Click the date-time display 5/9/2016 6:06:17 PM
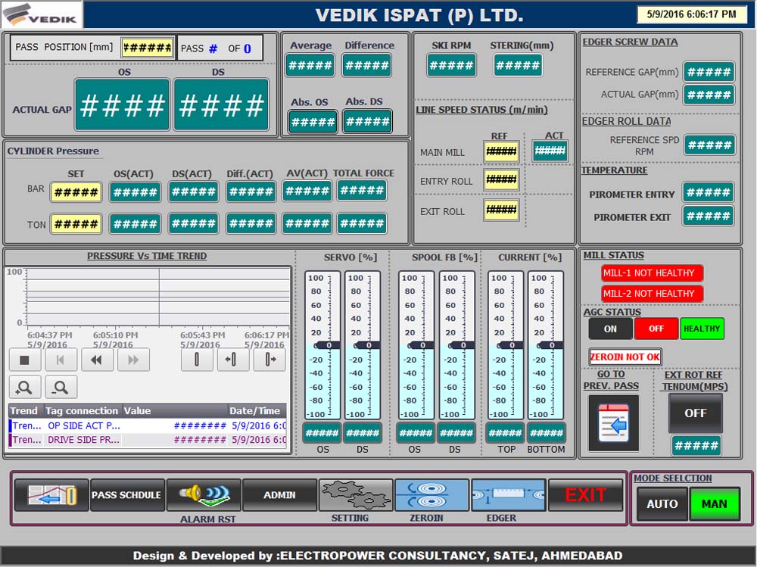757x567 pixels. 692,14
